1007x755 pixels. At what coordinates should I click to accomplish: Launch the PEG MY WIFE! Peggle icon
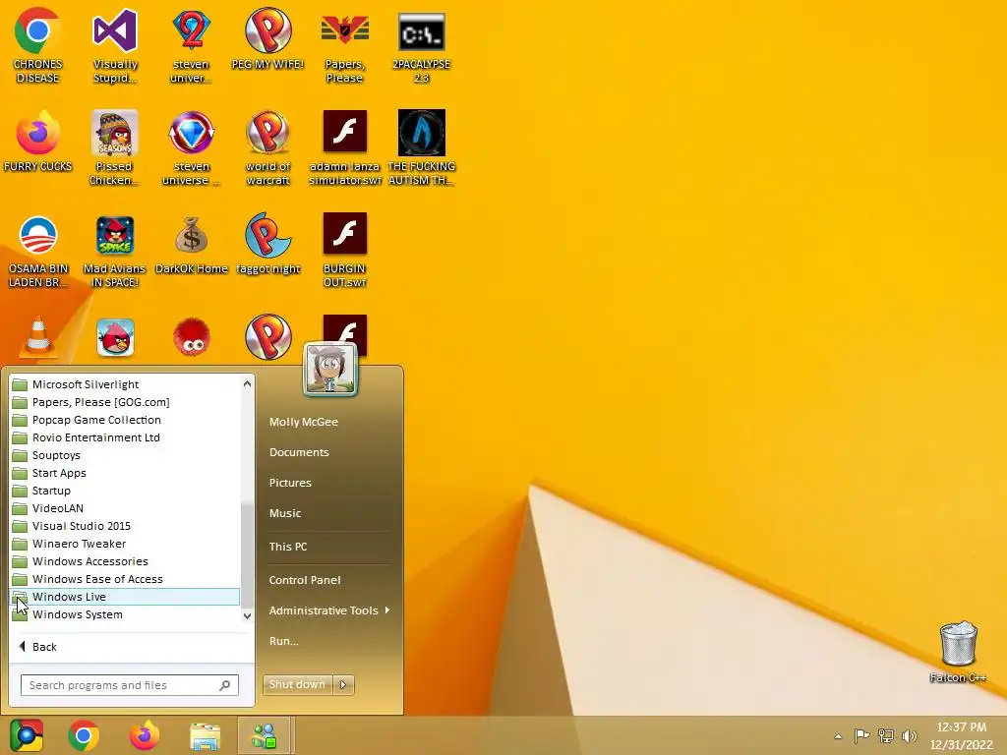point(267,38)
